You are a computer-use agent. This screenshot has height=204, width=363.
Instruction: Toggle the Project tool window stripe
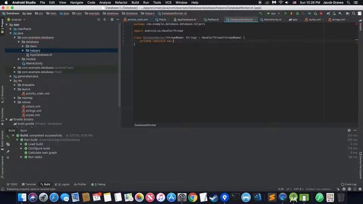pos(2,26)
